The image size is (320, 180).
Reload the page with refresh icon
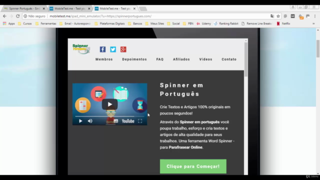click(x=18, y=16)
